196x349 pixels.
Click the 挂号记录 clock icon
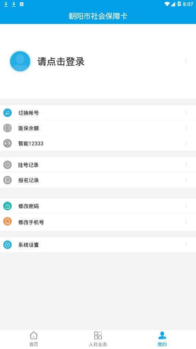[7, 165]
